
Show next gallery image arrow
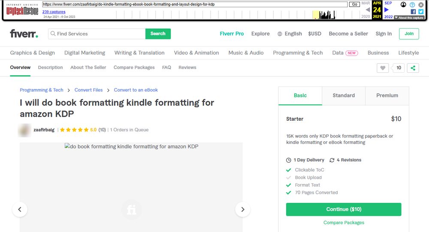point(243,209)
